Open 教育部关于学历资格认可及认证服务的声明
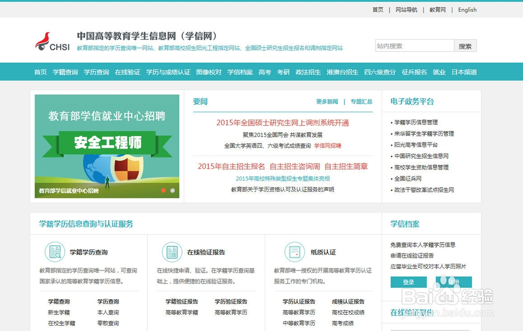The width and height of the screenshot is (523, 331). pos(282,190)
